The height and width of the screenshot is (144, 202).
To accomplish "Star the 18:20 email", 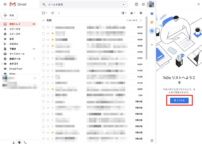I will point(48,46).
